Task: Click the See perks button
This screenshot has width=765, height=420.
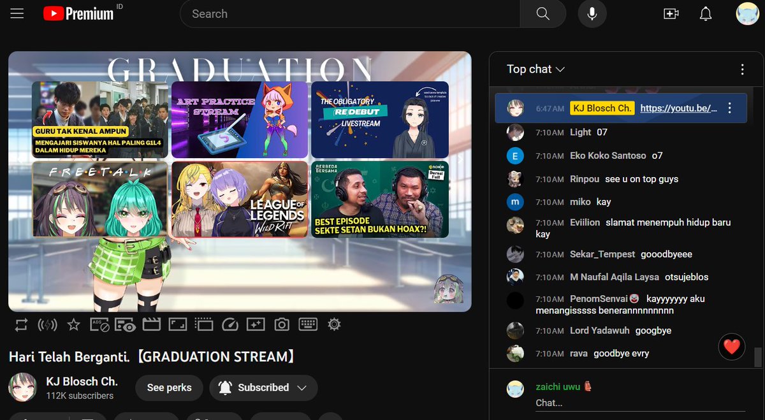Action: (x=169, y=387)
